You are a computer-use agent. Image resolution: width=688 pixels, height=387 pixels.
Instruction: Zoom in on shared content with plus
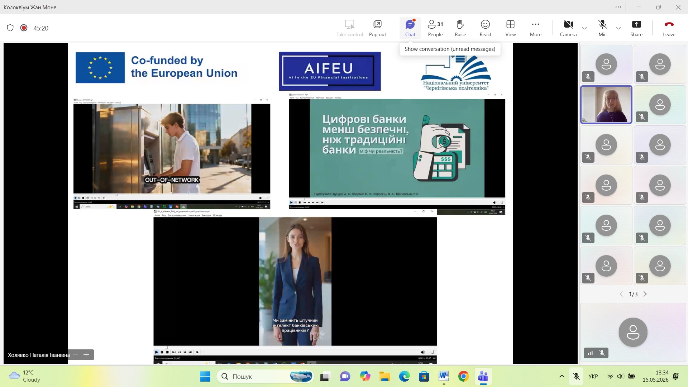(x=86, y=355)
